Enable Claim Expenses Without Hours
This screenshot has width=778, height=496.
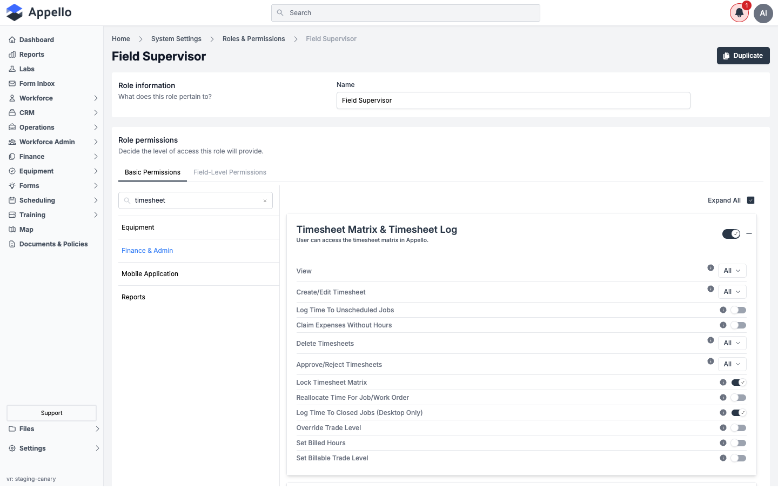tap(739, 325)
